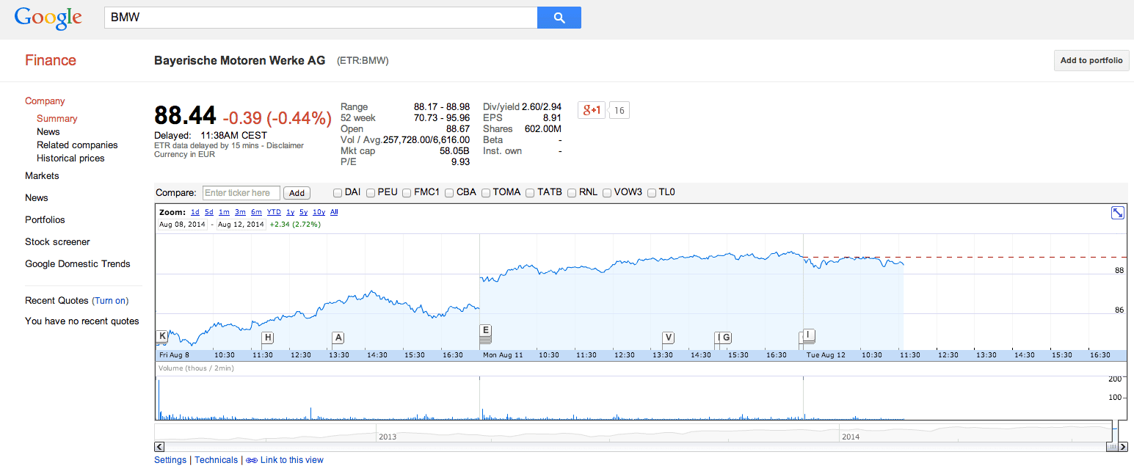Enable the FMC1 comparison checkbox

[407, 193]
